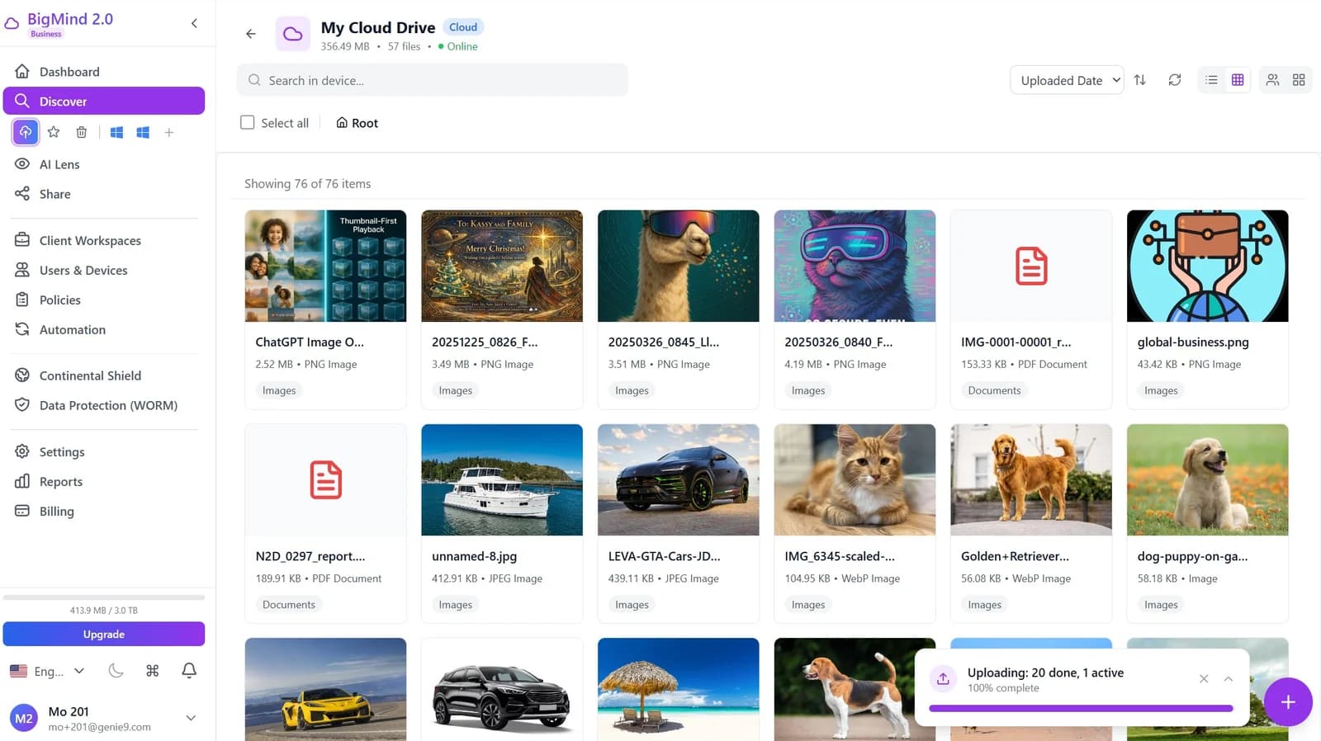Click the Search in device field
This screenshot has width=1321, height=741.
[432, 80]
